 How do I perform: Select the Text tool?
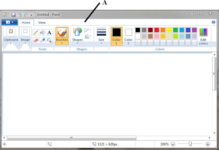tap(49, 33)
